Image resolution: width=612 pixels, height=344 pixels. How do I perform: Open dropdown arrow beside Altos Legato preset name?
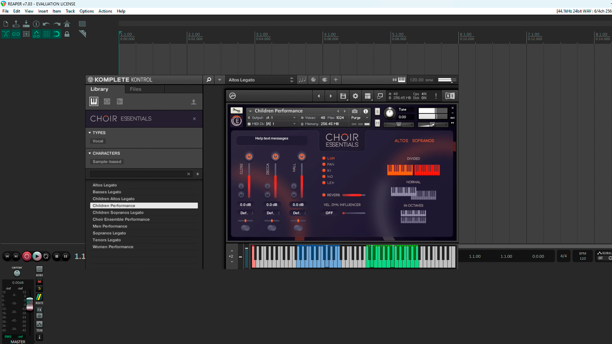pos(220,80)
